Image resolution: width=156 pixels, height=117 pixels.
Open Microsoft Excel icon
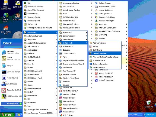[x=61, y=101]
